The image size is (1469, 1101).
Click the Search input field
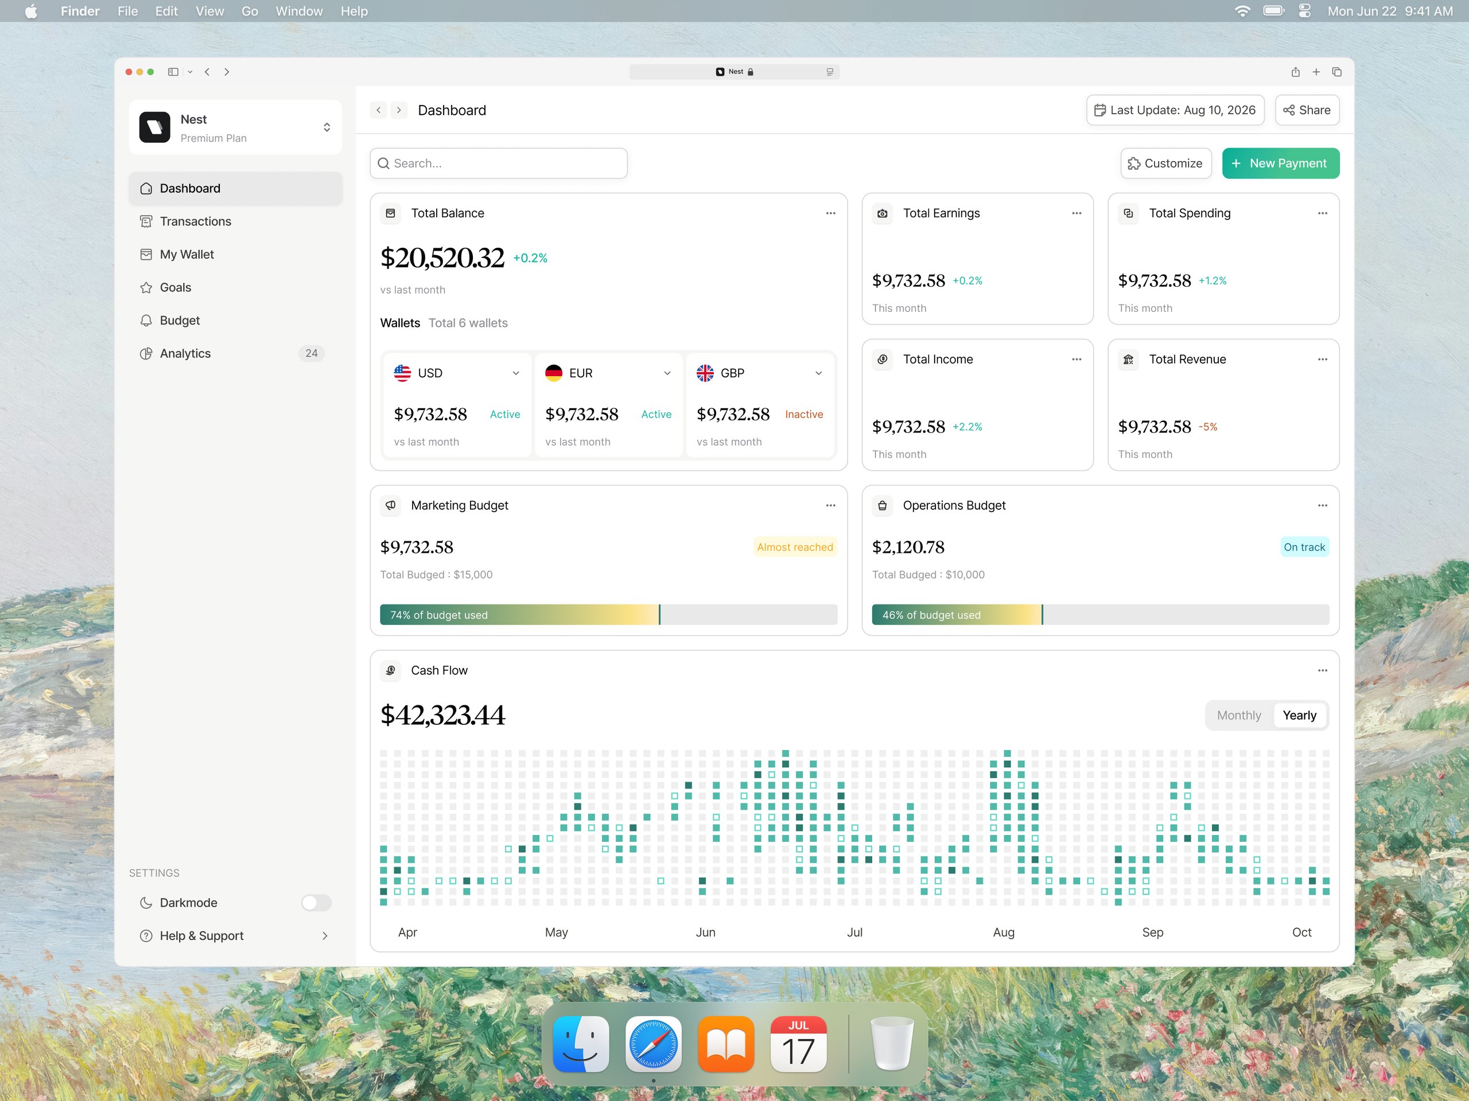[x=498, y=163]
